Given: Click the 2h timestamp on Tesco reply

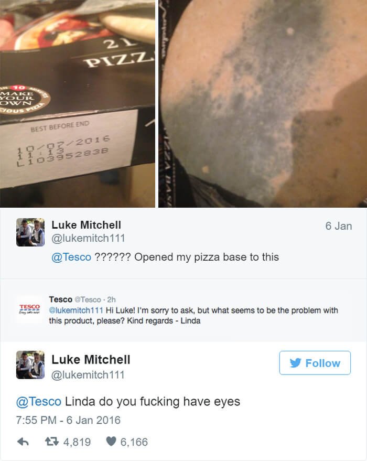Looking at the screenshot, I should point(111,299).
